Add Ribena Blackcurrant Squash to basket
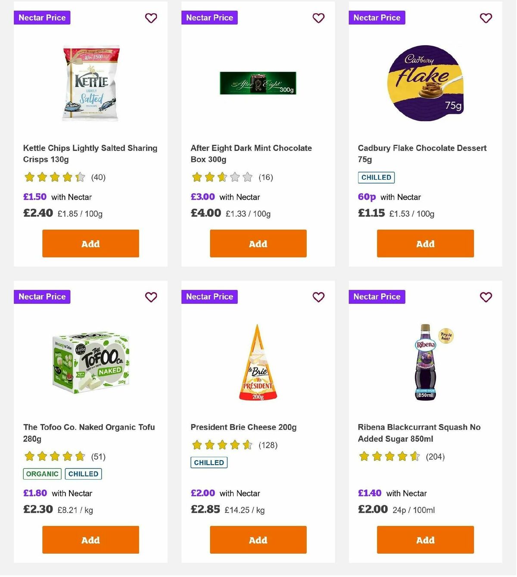Screen dimensions: 517x577 coord(425,540)
